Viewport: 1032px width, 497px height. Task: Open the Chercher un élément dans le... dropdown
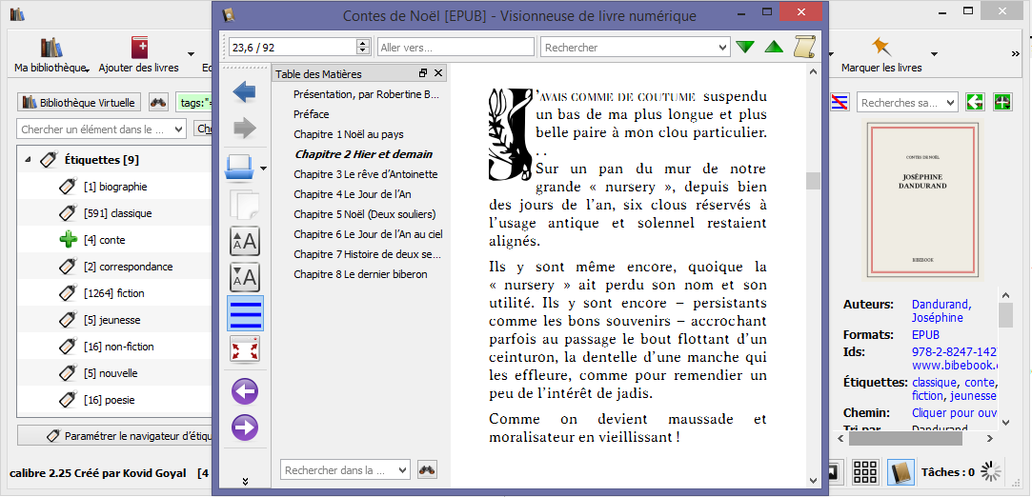tap(179, 129)
